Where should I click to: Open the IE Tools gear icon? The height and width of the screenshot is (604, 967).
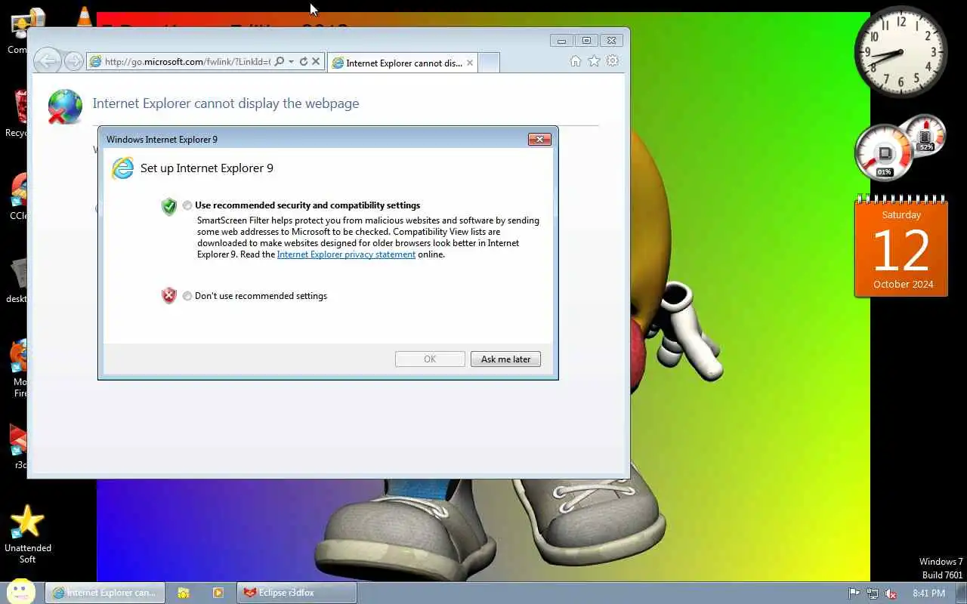click(613, 61)
